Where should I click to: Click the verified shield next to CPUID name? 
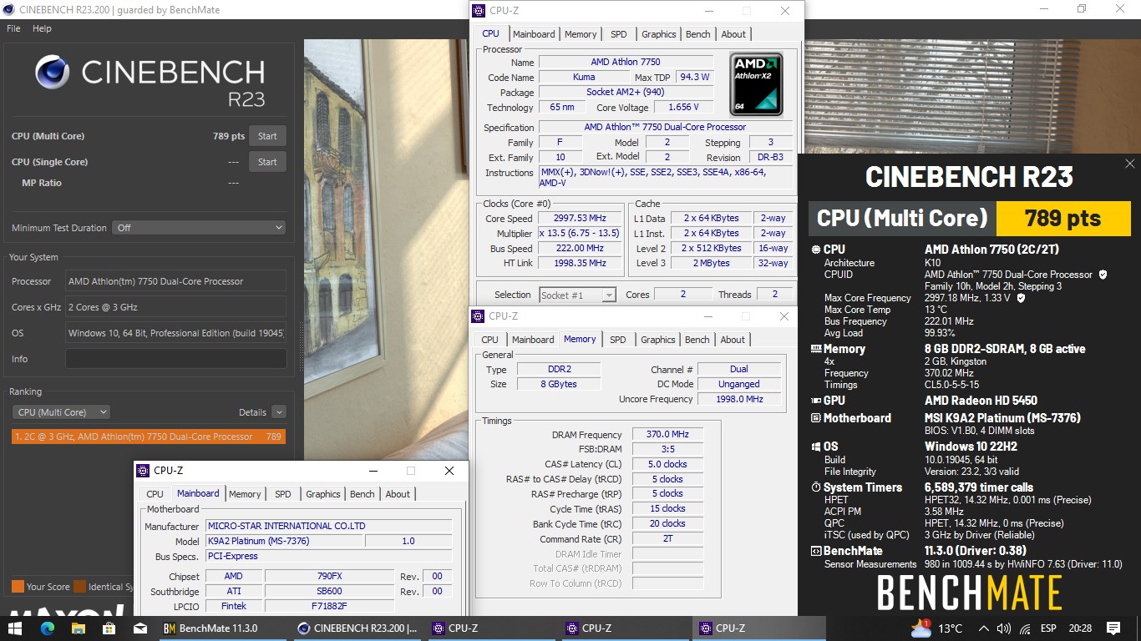[1103, 275]
